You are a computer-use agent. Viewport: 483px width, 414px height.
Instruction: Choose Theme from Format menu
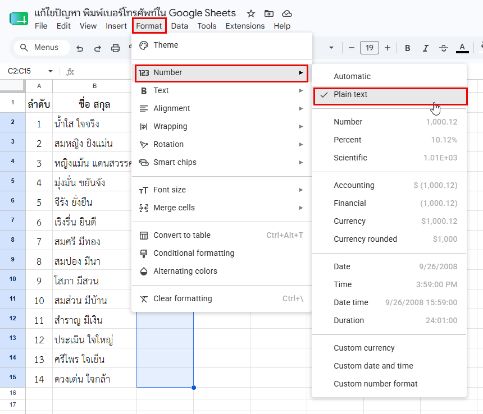221,45
